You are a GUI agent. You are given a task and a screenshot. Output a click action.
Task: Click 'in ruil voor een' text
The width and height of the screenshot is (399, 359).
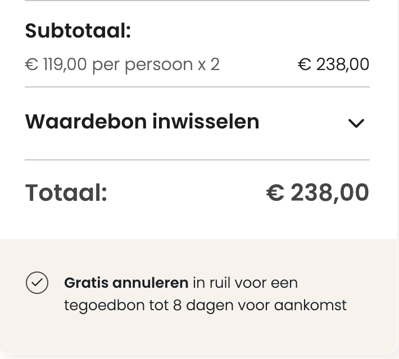[245, 283]
